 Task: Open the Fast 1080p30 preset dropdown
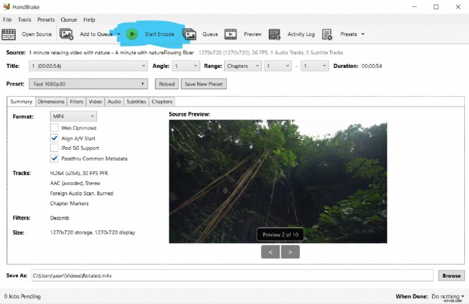tap(88, 84)
